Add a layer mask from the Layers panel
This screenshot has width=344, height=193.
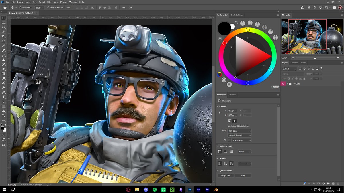(x=318, y=184)
